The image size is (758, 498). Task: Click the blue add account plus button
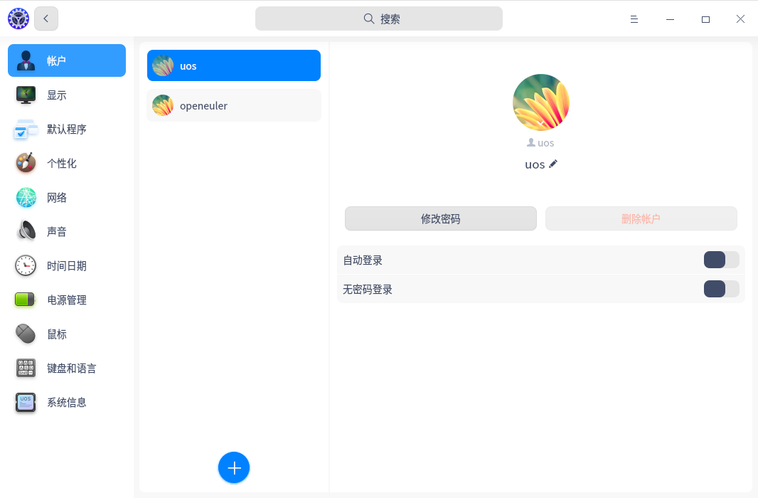234,467
